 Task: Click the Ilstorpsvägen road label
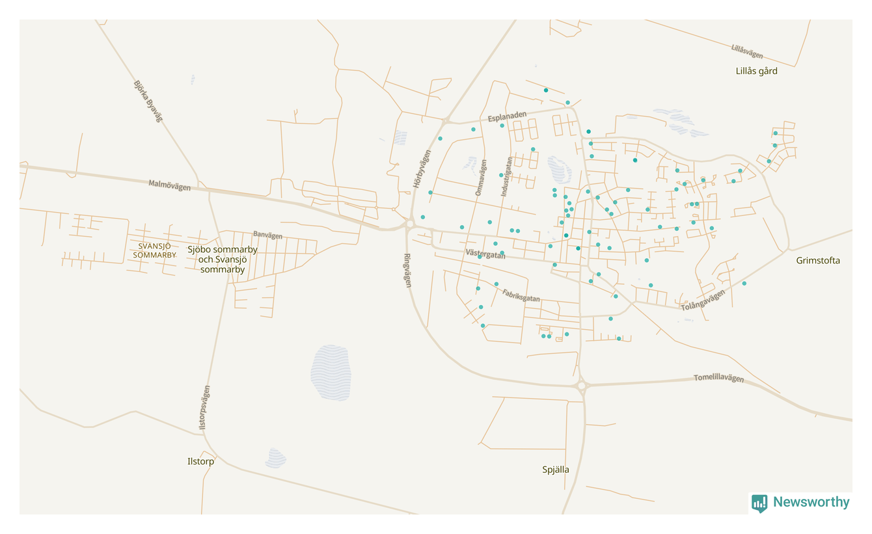coord(204,408)
